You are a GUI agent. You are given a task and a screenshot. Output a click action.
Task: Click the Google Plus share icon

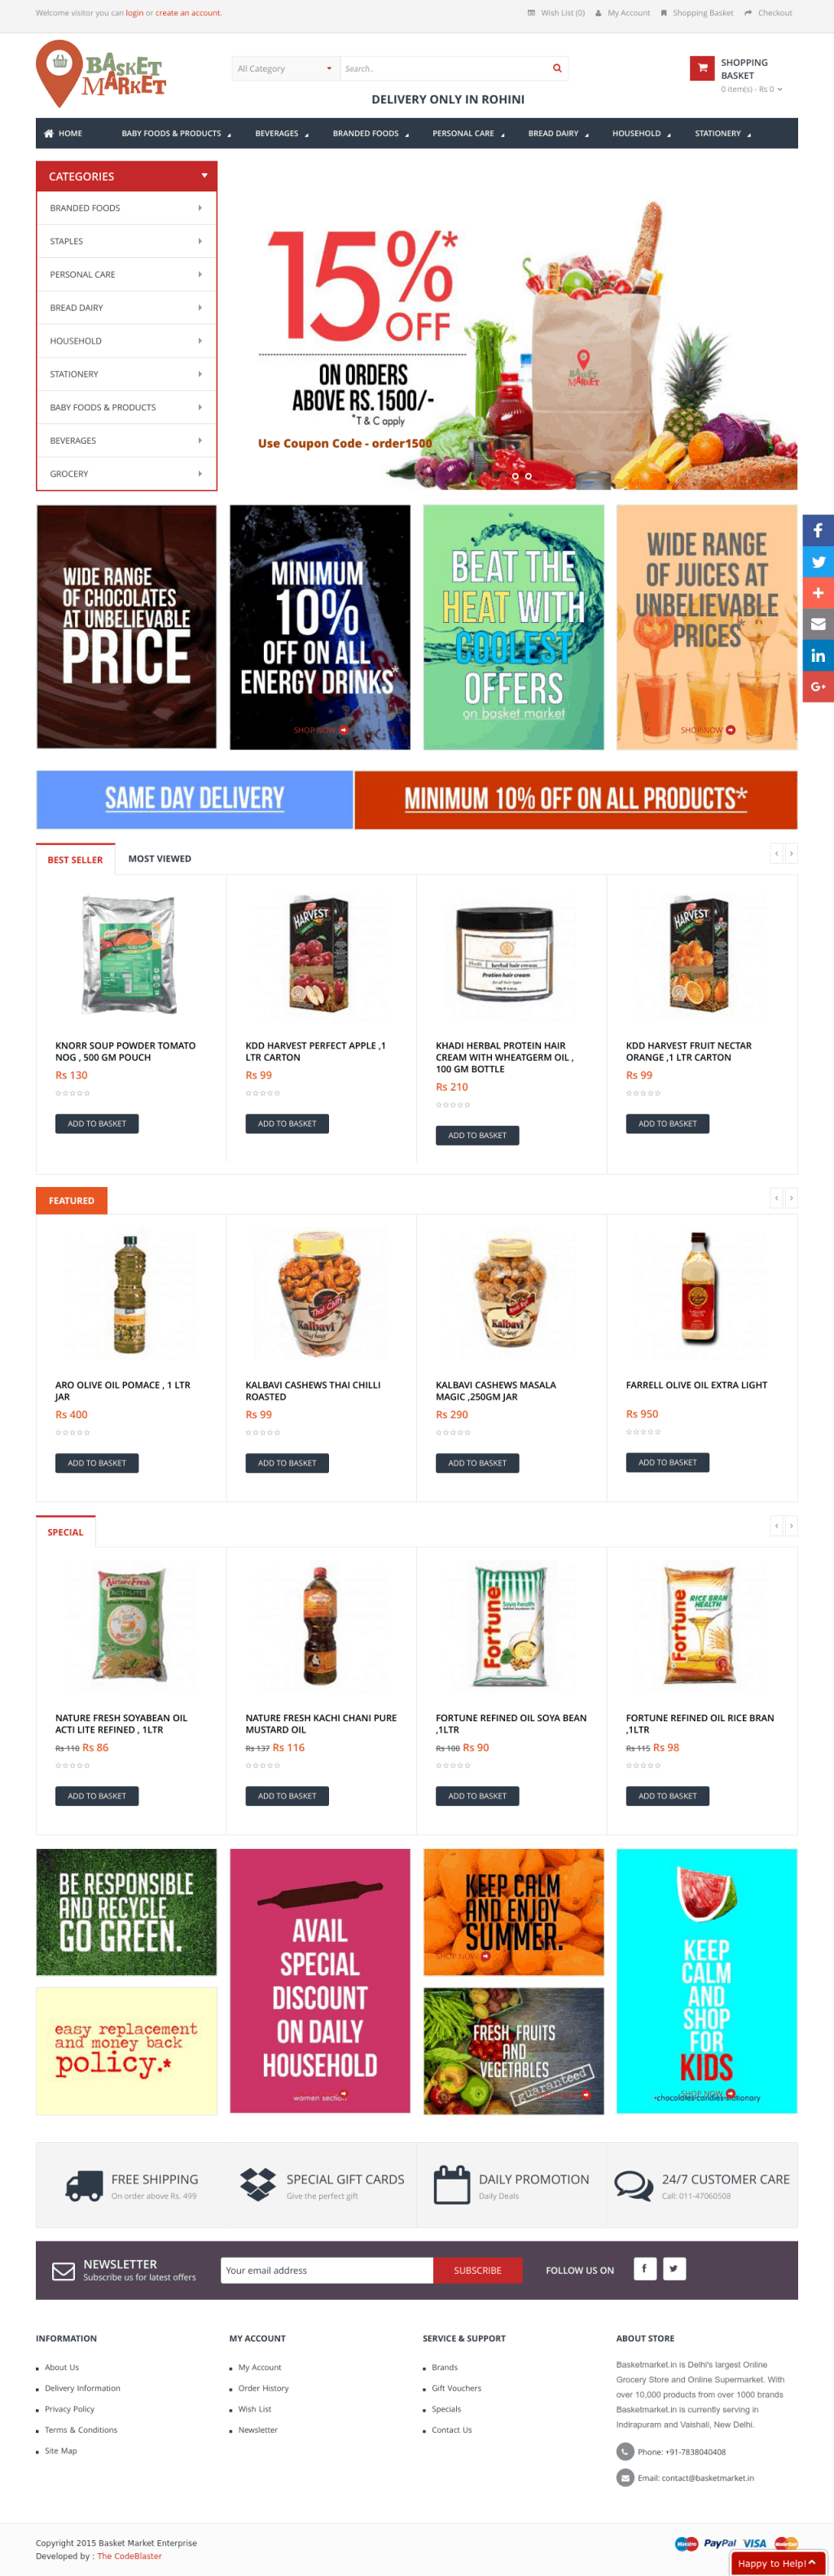(818, 687)
